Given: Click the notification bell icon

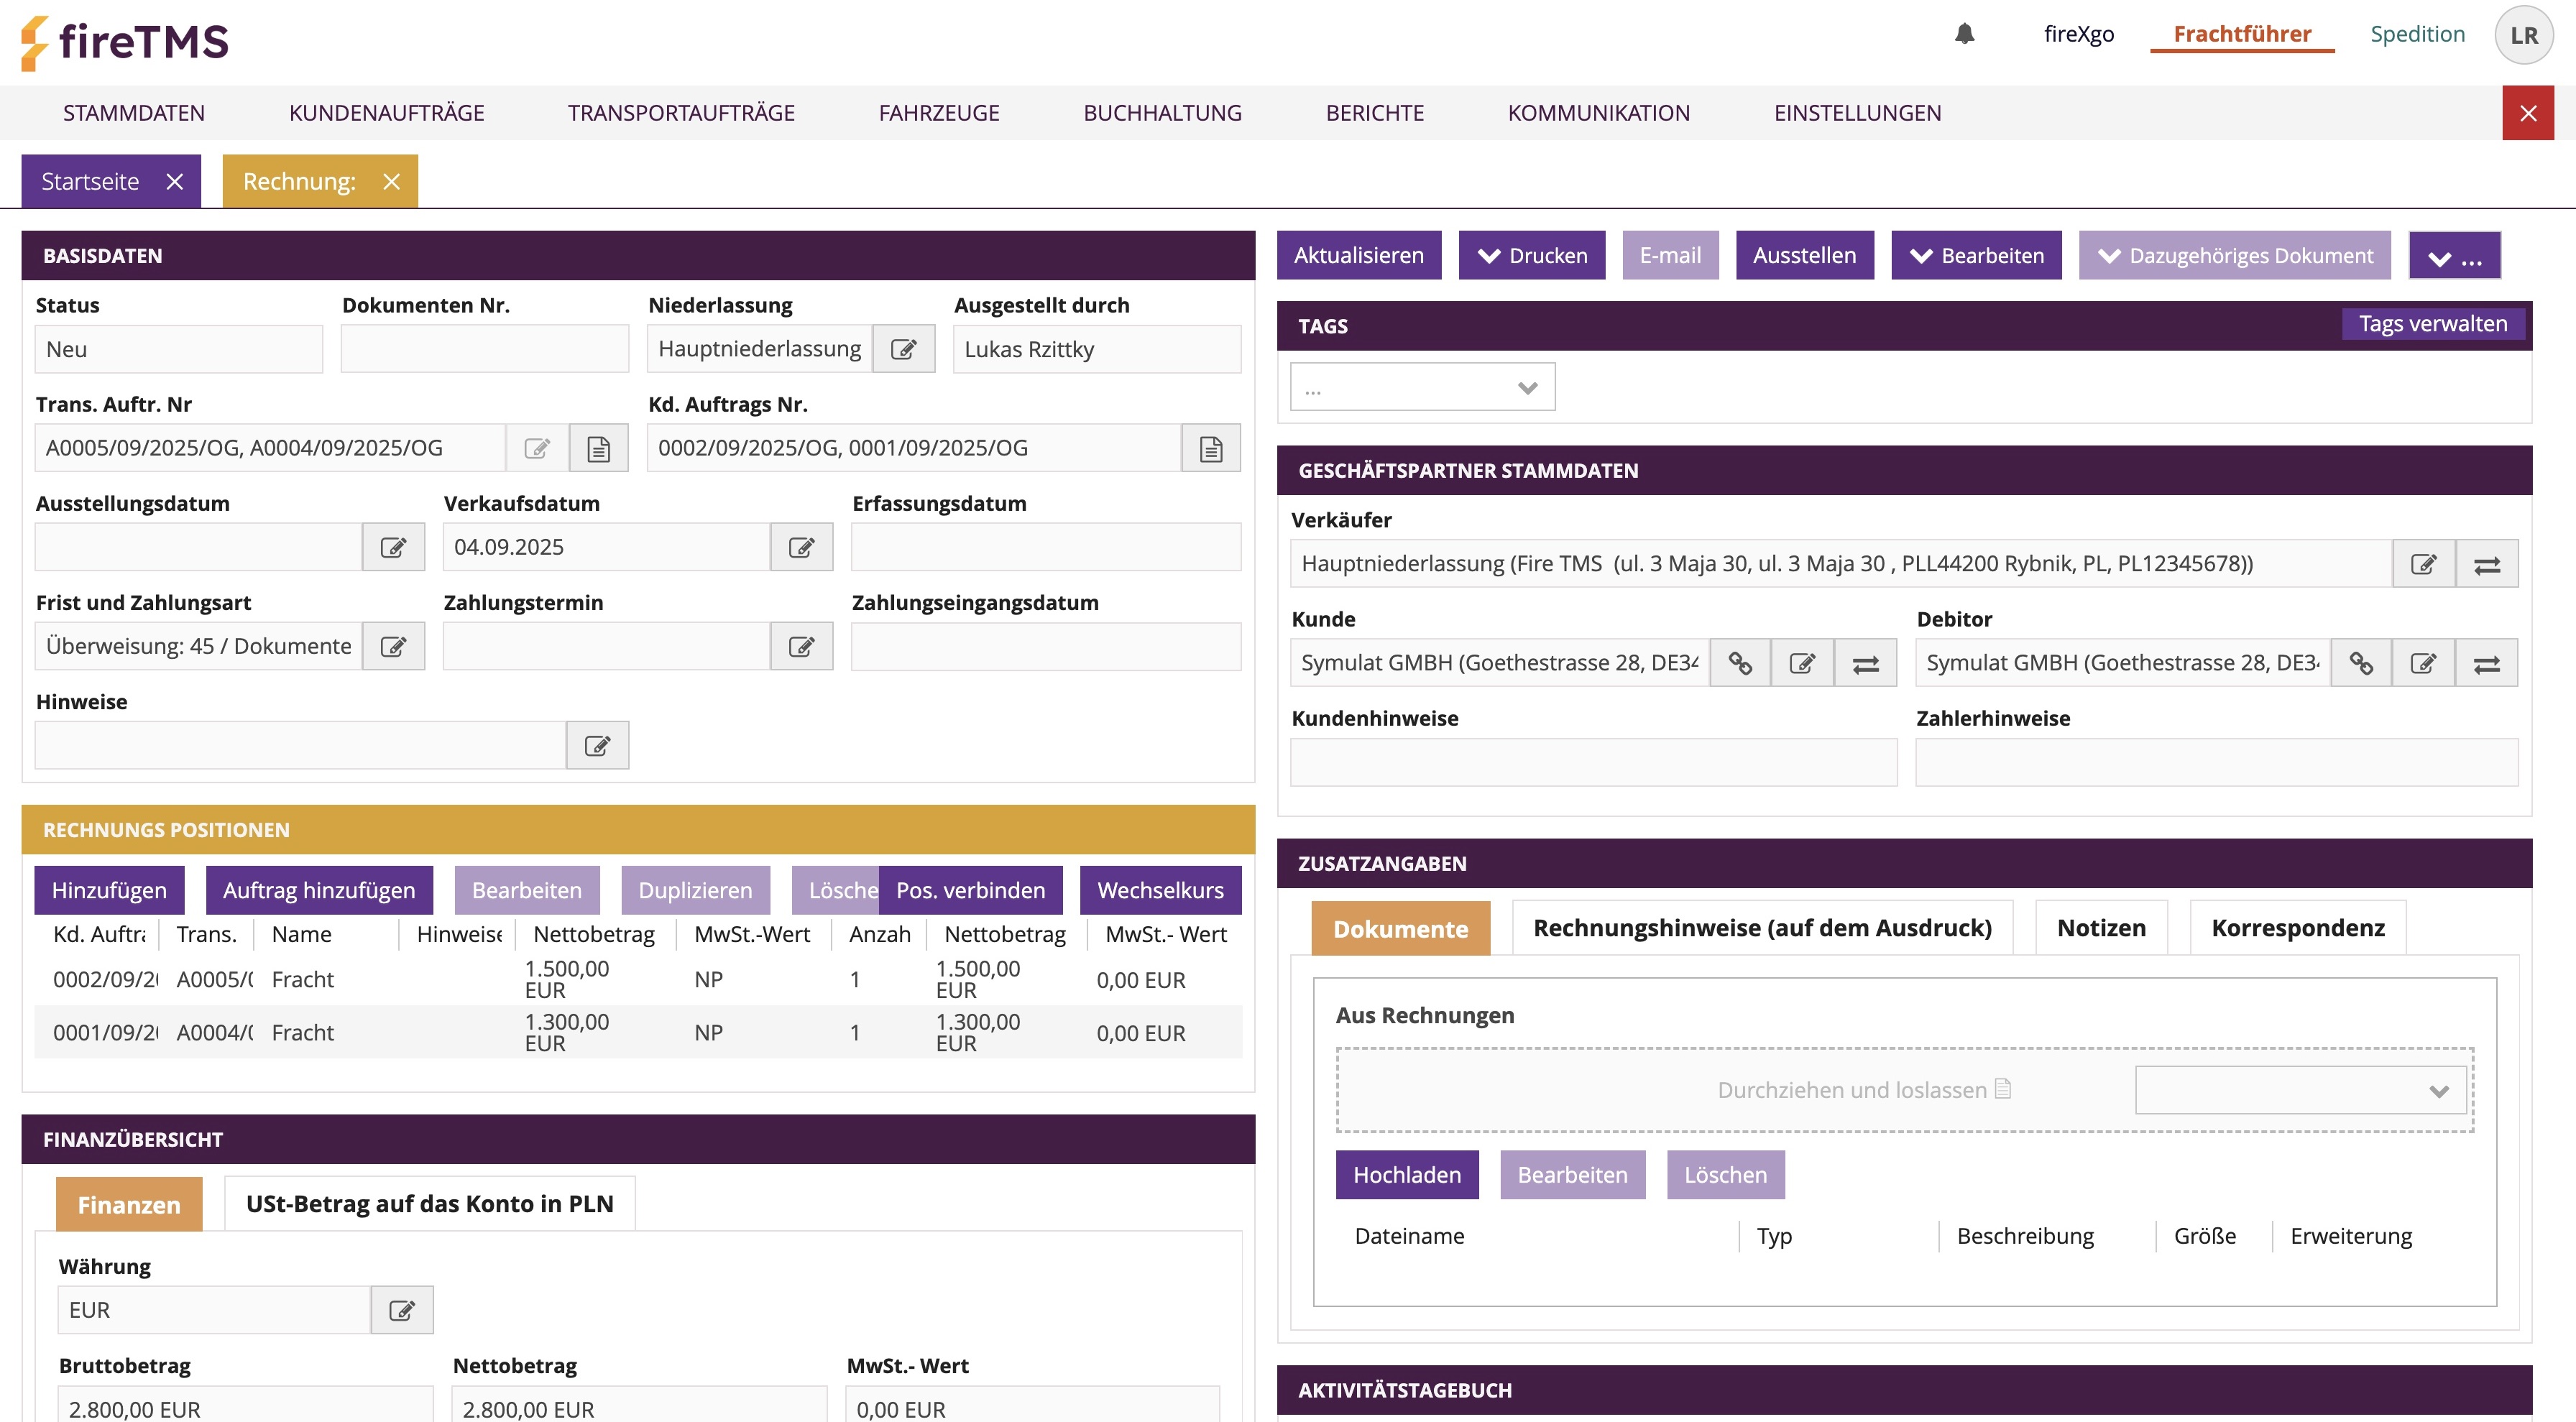Looking at the screenshot, I should 1964,34.
